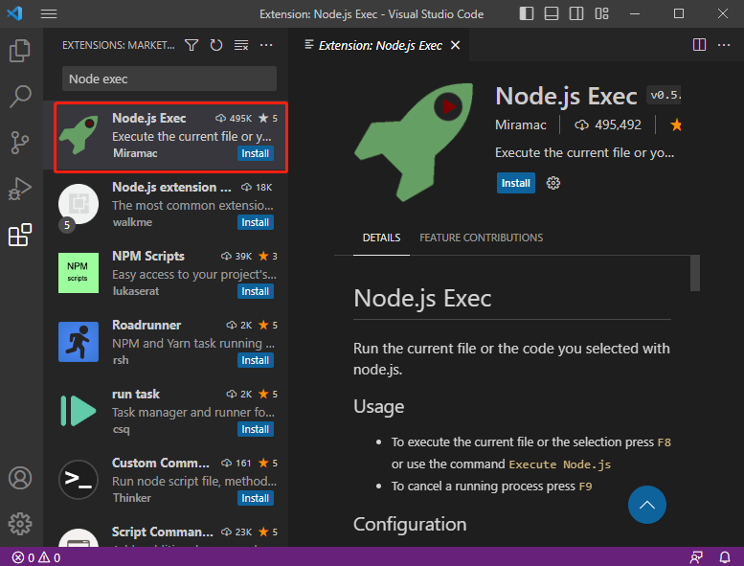Screen dimensions: 744x566
Task: Click the NPM scripts green thumbnail
Action: [79, 273]
